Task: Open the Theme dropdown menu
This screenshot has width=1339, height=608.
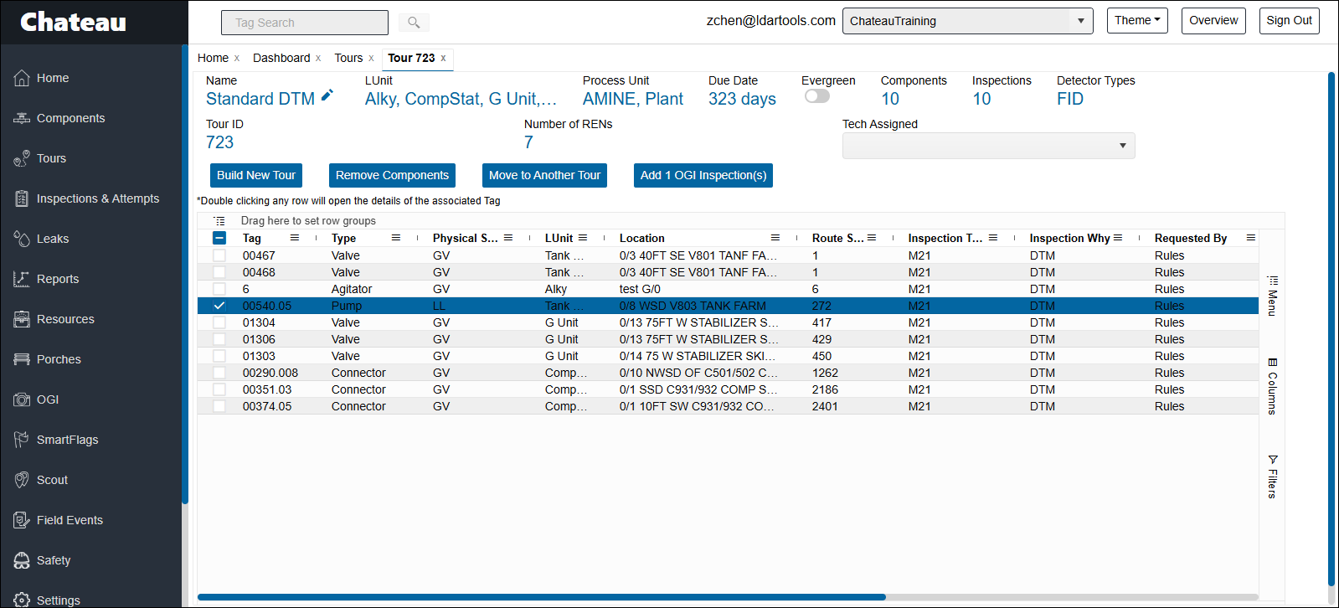Action: tap(1136, 21)
